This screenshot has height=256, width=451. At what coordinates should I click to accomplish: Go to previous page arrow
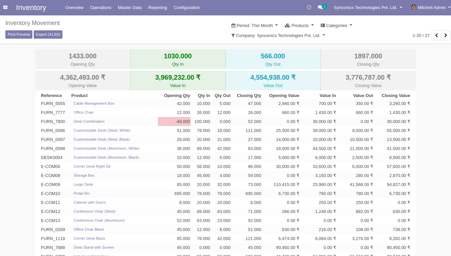tap(436, 35)
